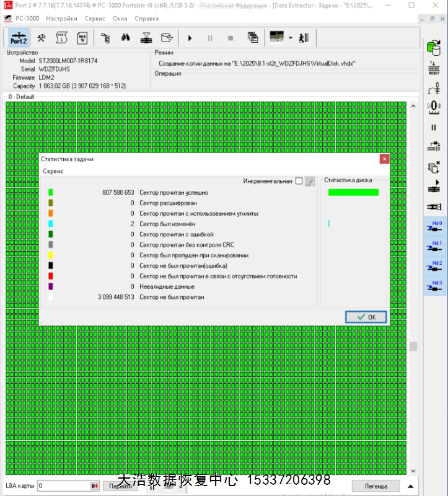Open the Справка menu
This screenshot has height=496, width=448.
[146, 19]
